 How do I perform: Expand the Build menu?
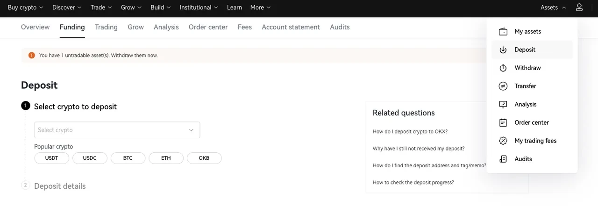pos(161,7)
